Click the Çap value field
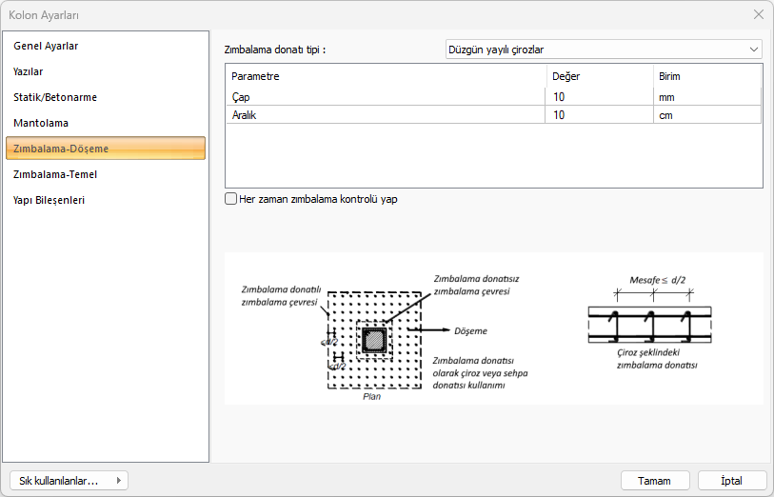 pos(598,97)
